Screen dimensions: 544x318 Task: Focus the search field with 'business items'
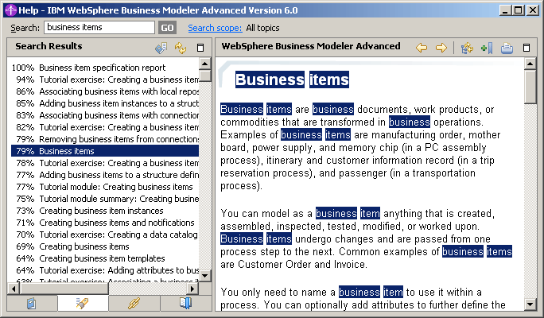(x=99, y=27)
